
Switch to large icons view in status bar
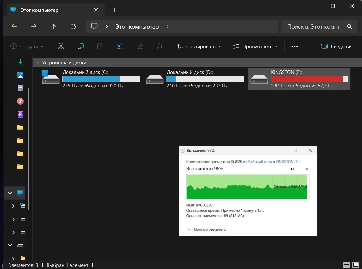point(356,265)
